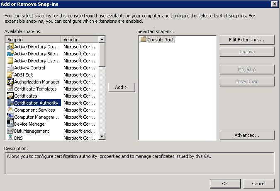This screenshot has width=280, height=191.
Task: Click the Certificate Templates icon
Action: pyautogui.click(x=10, y=89)
